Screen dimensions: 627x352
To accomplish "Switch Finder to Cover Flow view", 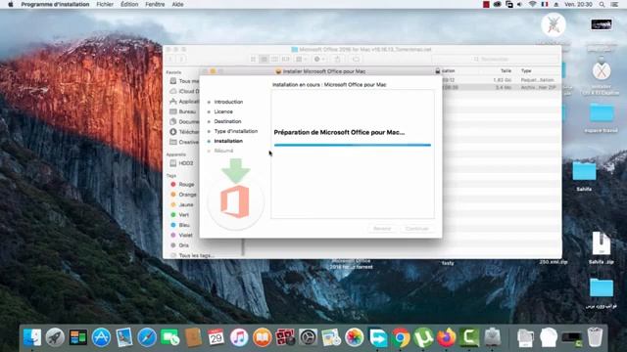I will tap(285, 59).
